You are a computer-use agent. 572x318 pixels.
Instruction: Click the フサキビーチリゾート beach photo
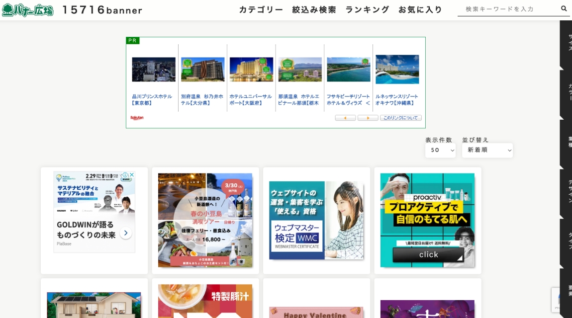tap(349, 69)
